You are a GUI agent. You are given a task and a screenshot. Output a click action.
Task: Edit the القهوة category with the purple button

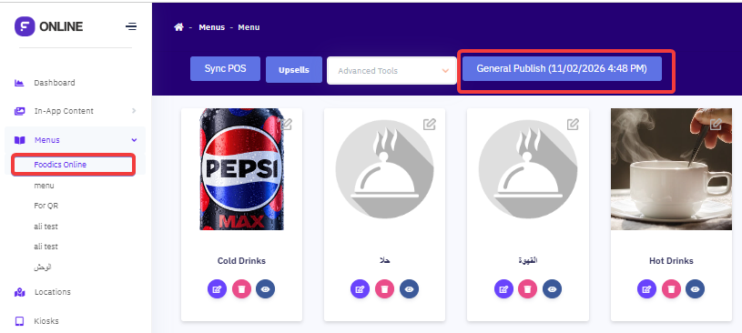click(x=504, y=289)
